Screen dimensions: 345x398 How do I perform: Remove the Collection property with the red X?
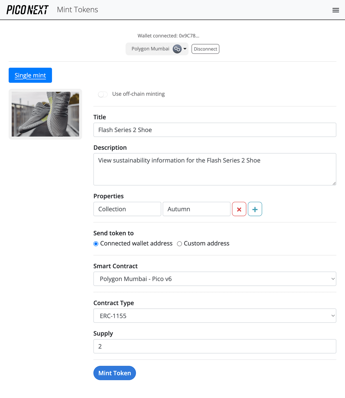point(239,209)
